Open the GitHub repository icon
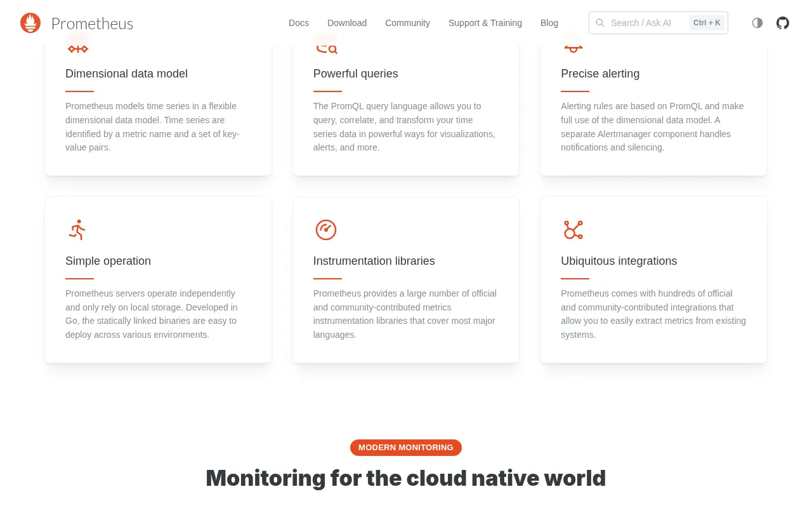Image resolution: width=812 pixels, height=508 pixels. coord(783,23)
